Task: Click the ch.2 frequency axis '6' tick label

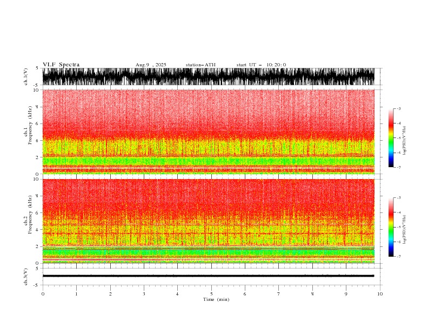Action: click(x=37, y=213)
